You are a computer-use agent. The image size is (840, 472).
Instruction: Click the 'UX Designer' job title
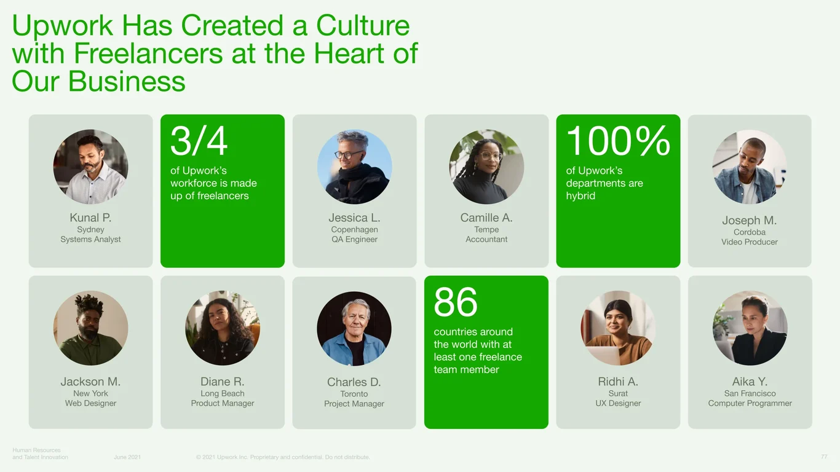click(618, 404)
